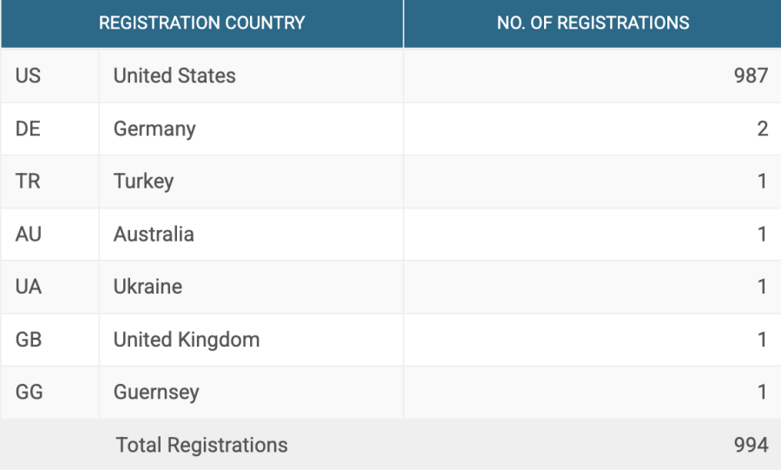The width and height of the screenshot is (781, 470).
Task: Select the Turkey country name
Action: (x=143, y=182)
